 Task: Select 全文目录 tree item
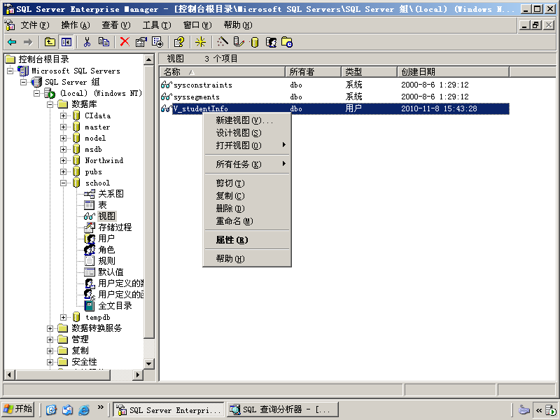[115, 306]
